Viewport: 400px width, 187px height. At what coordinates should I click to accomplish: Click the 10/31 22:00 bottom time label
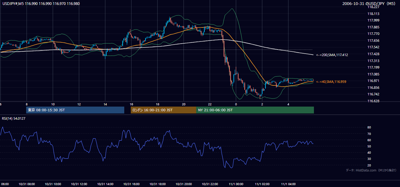pos(210,184)
